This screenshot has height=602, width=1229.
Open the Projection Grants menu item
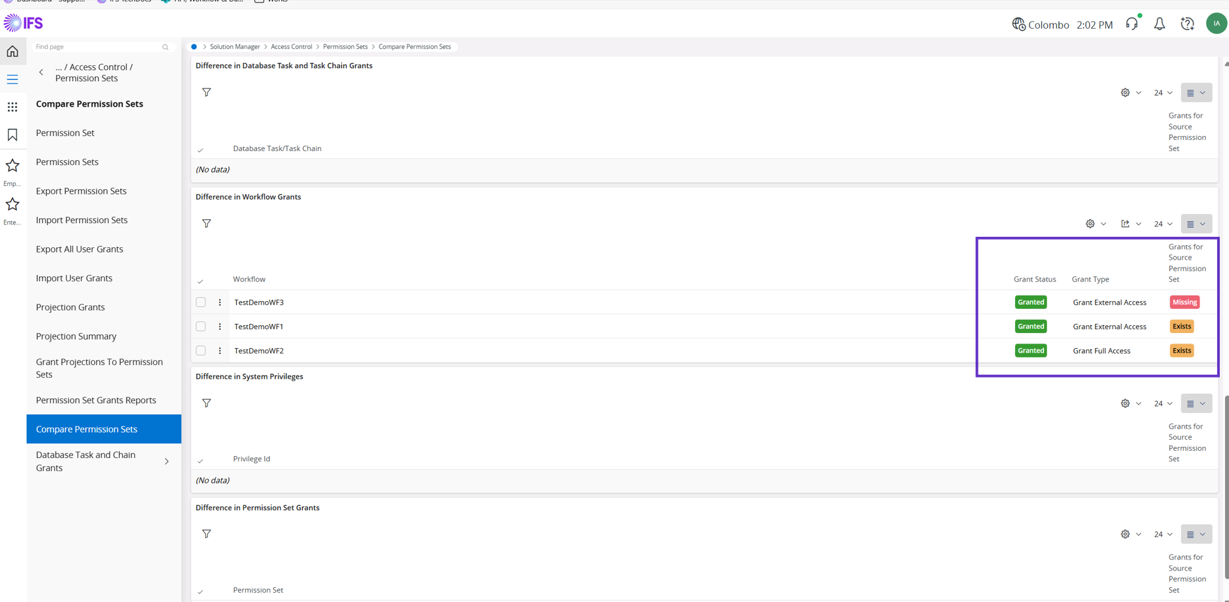click(70, 306)
